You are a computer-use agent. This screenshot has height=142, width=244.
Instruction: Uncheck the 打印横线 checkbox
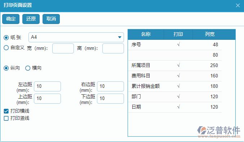click(x=6, y=111)
